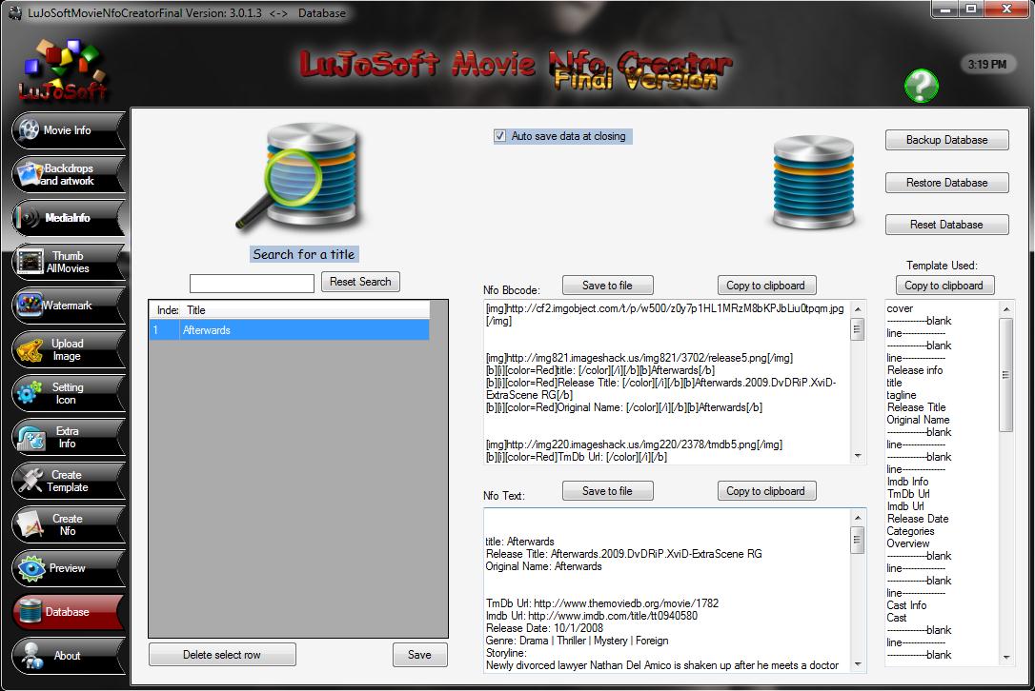
Task: Click the About person icon
Action: [x=31, y=656]
